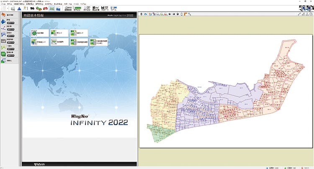Click the page icon at map toolbar far right
Image resolution: width=314 pixels, height=169 pixels.
(x=311, y=14)
